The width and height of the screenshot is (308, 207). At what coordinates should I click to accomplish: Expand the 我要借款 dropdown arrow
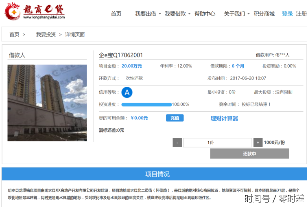point(190,14)
